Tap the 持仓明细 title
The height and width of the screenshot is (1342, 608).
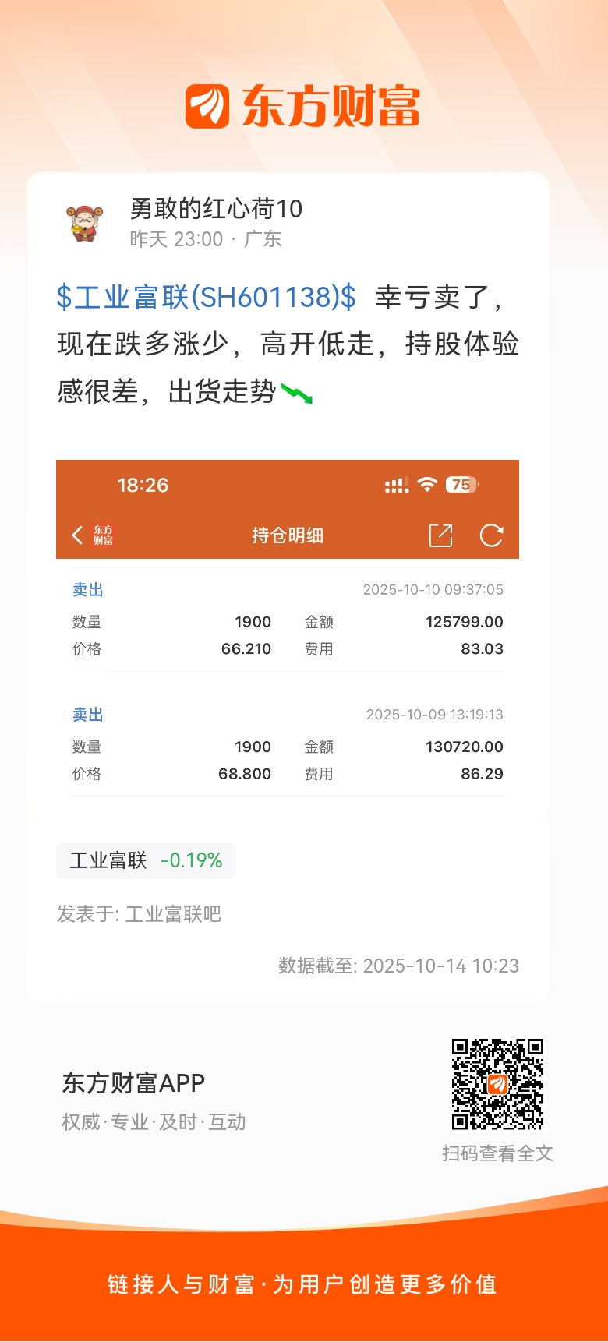(x=288, y=535)
